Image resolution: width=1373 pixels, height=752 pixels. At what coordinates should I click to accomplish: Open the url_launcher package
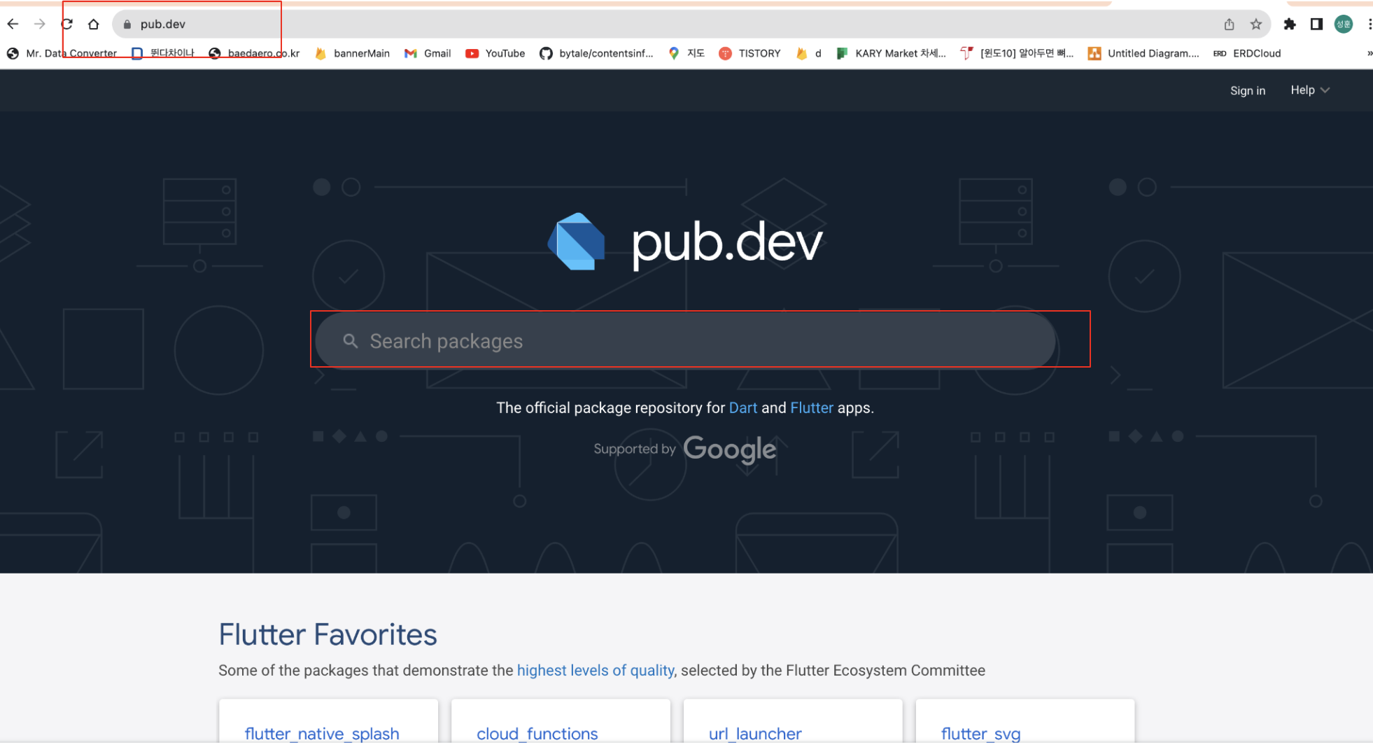755,733
